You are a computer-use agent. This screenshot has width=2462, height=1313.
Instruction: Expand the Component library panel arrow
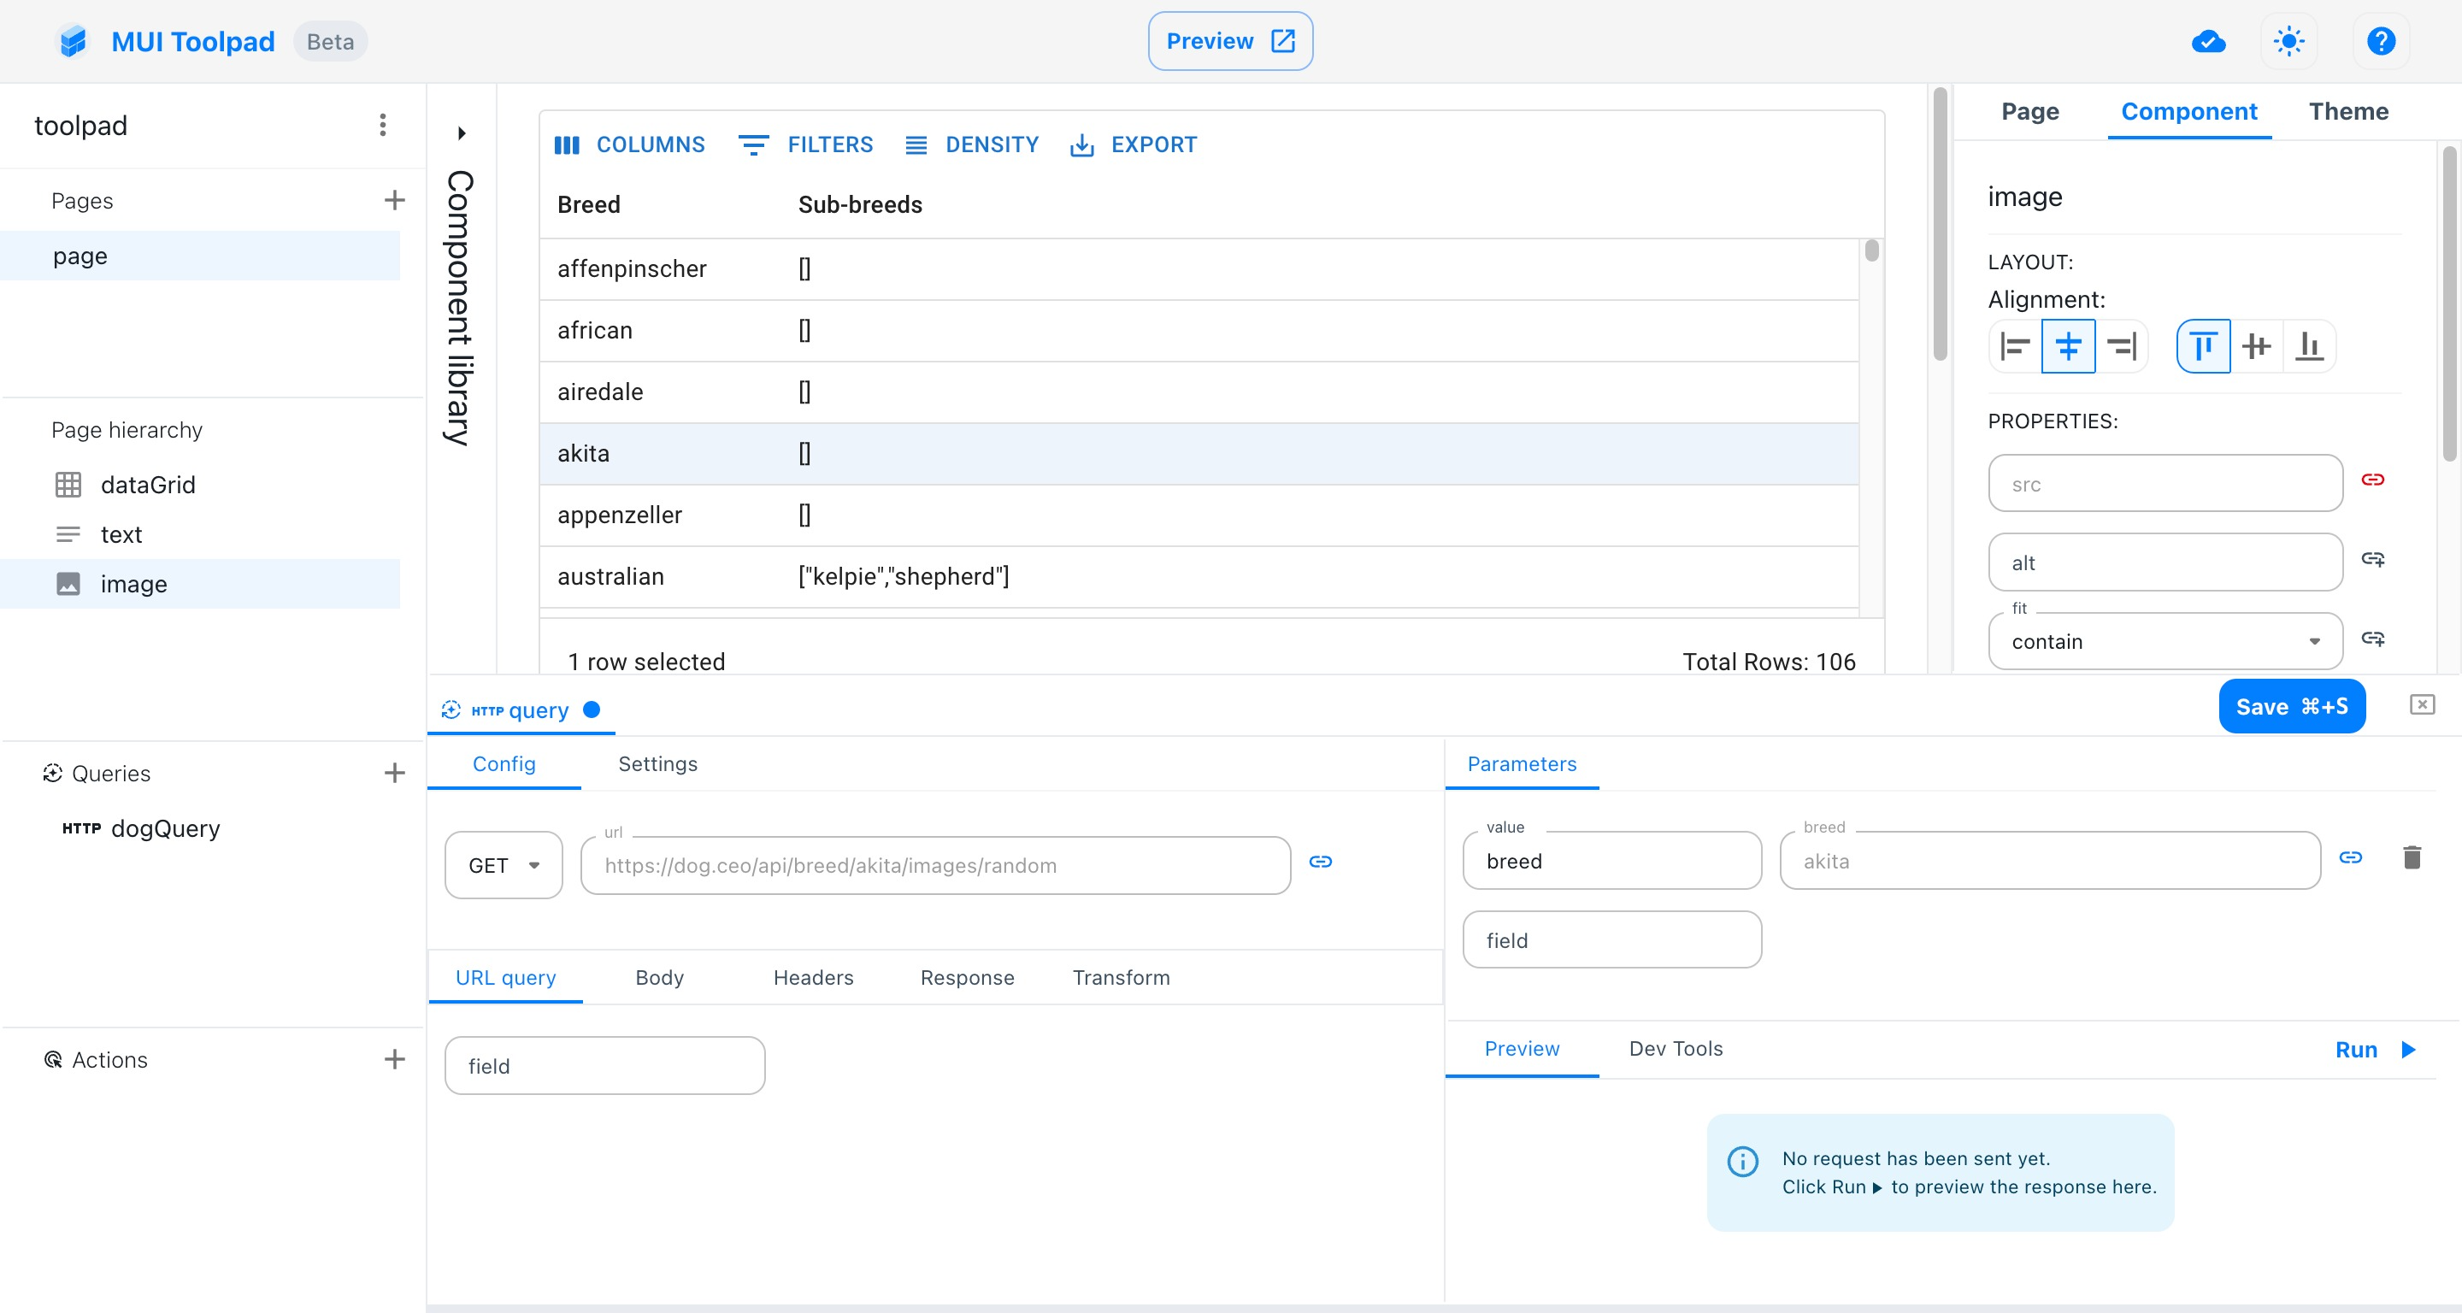click(x=462, y=132)
